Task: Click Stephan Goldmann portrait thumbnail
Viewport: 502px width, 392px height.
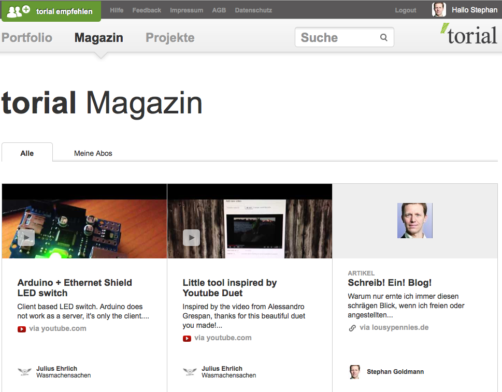Action: (x=414, y=221)
